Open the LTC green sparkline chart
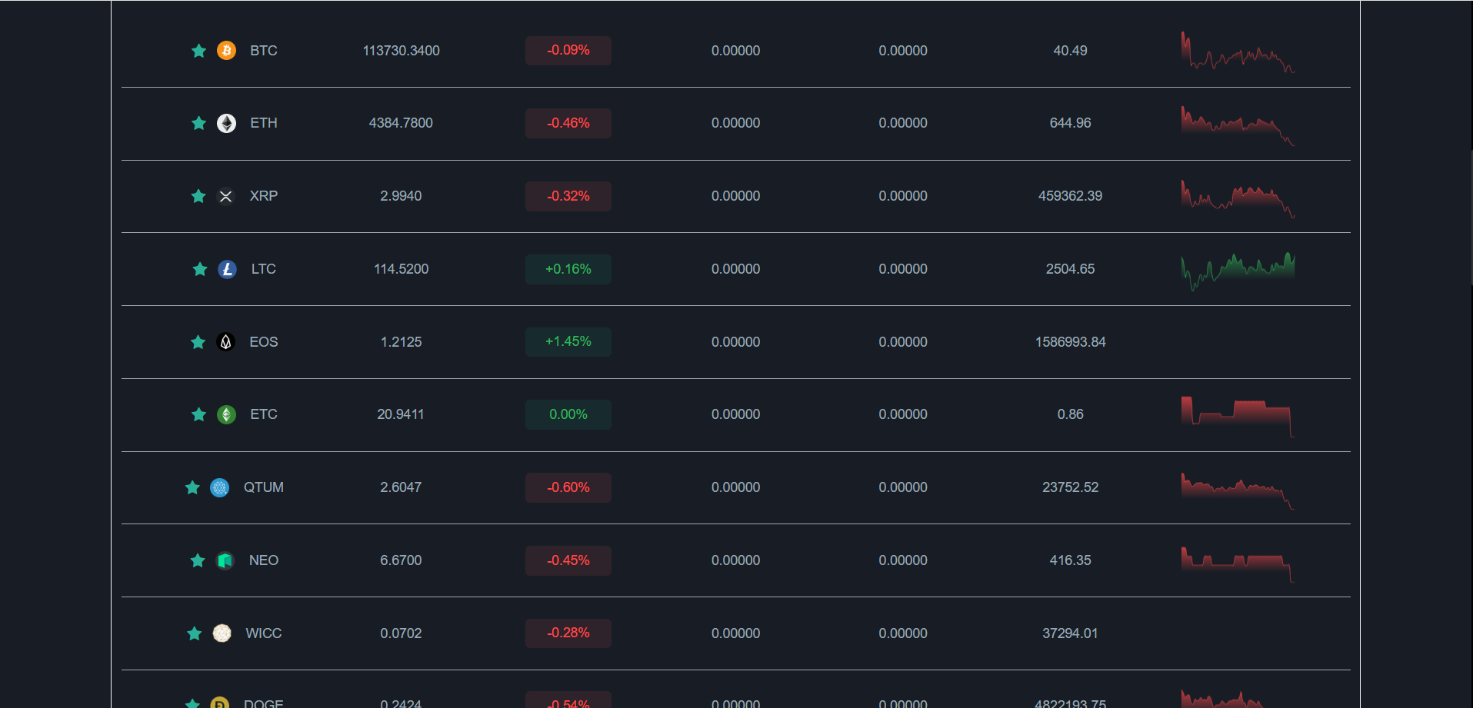 1238,271
